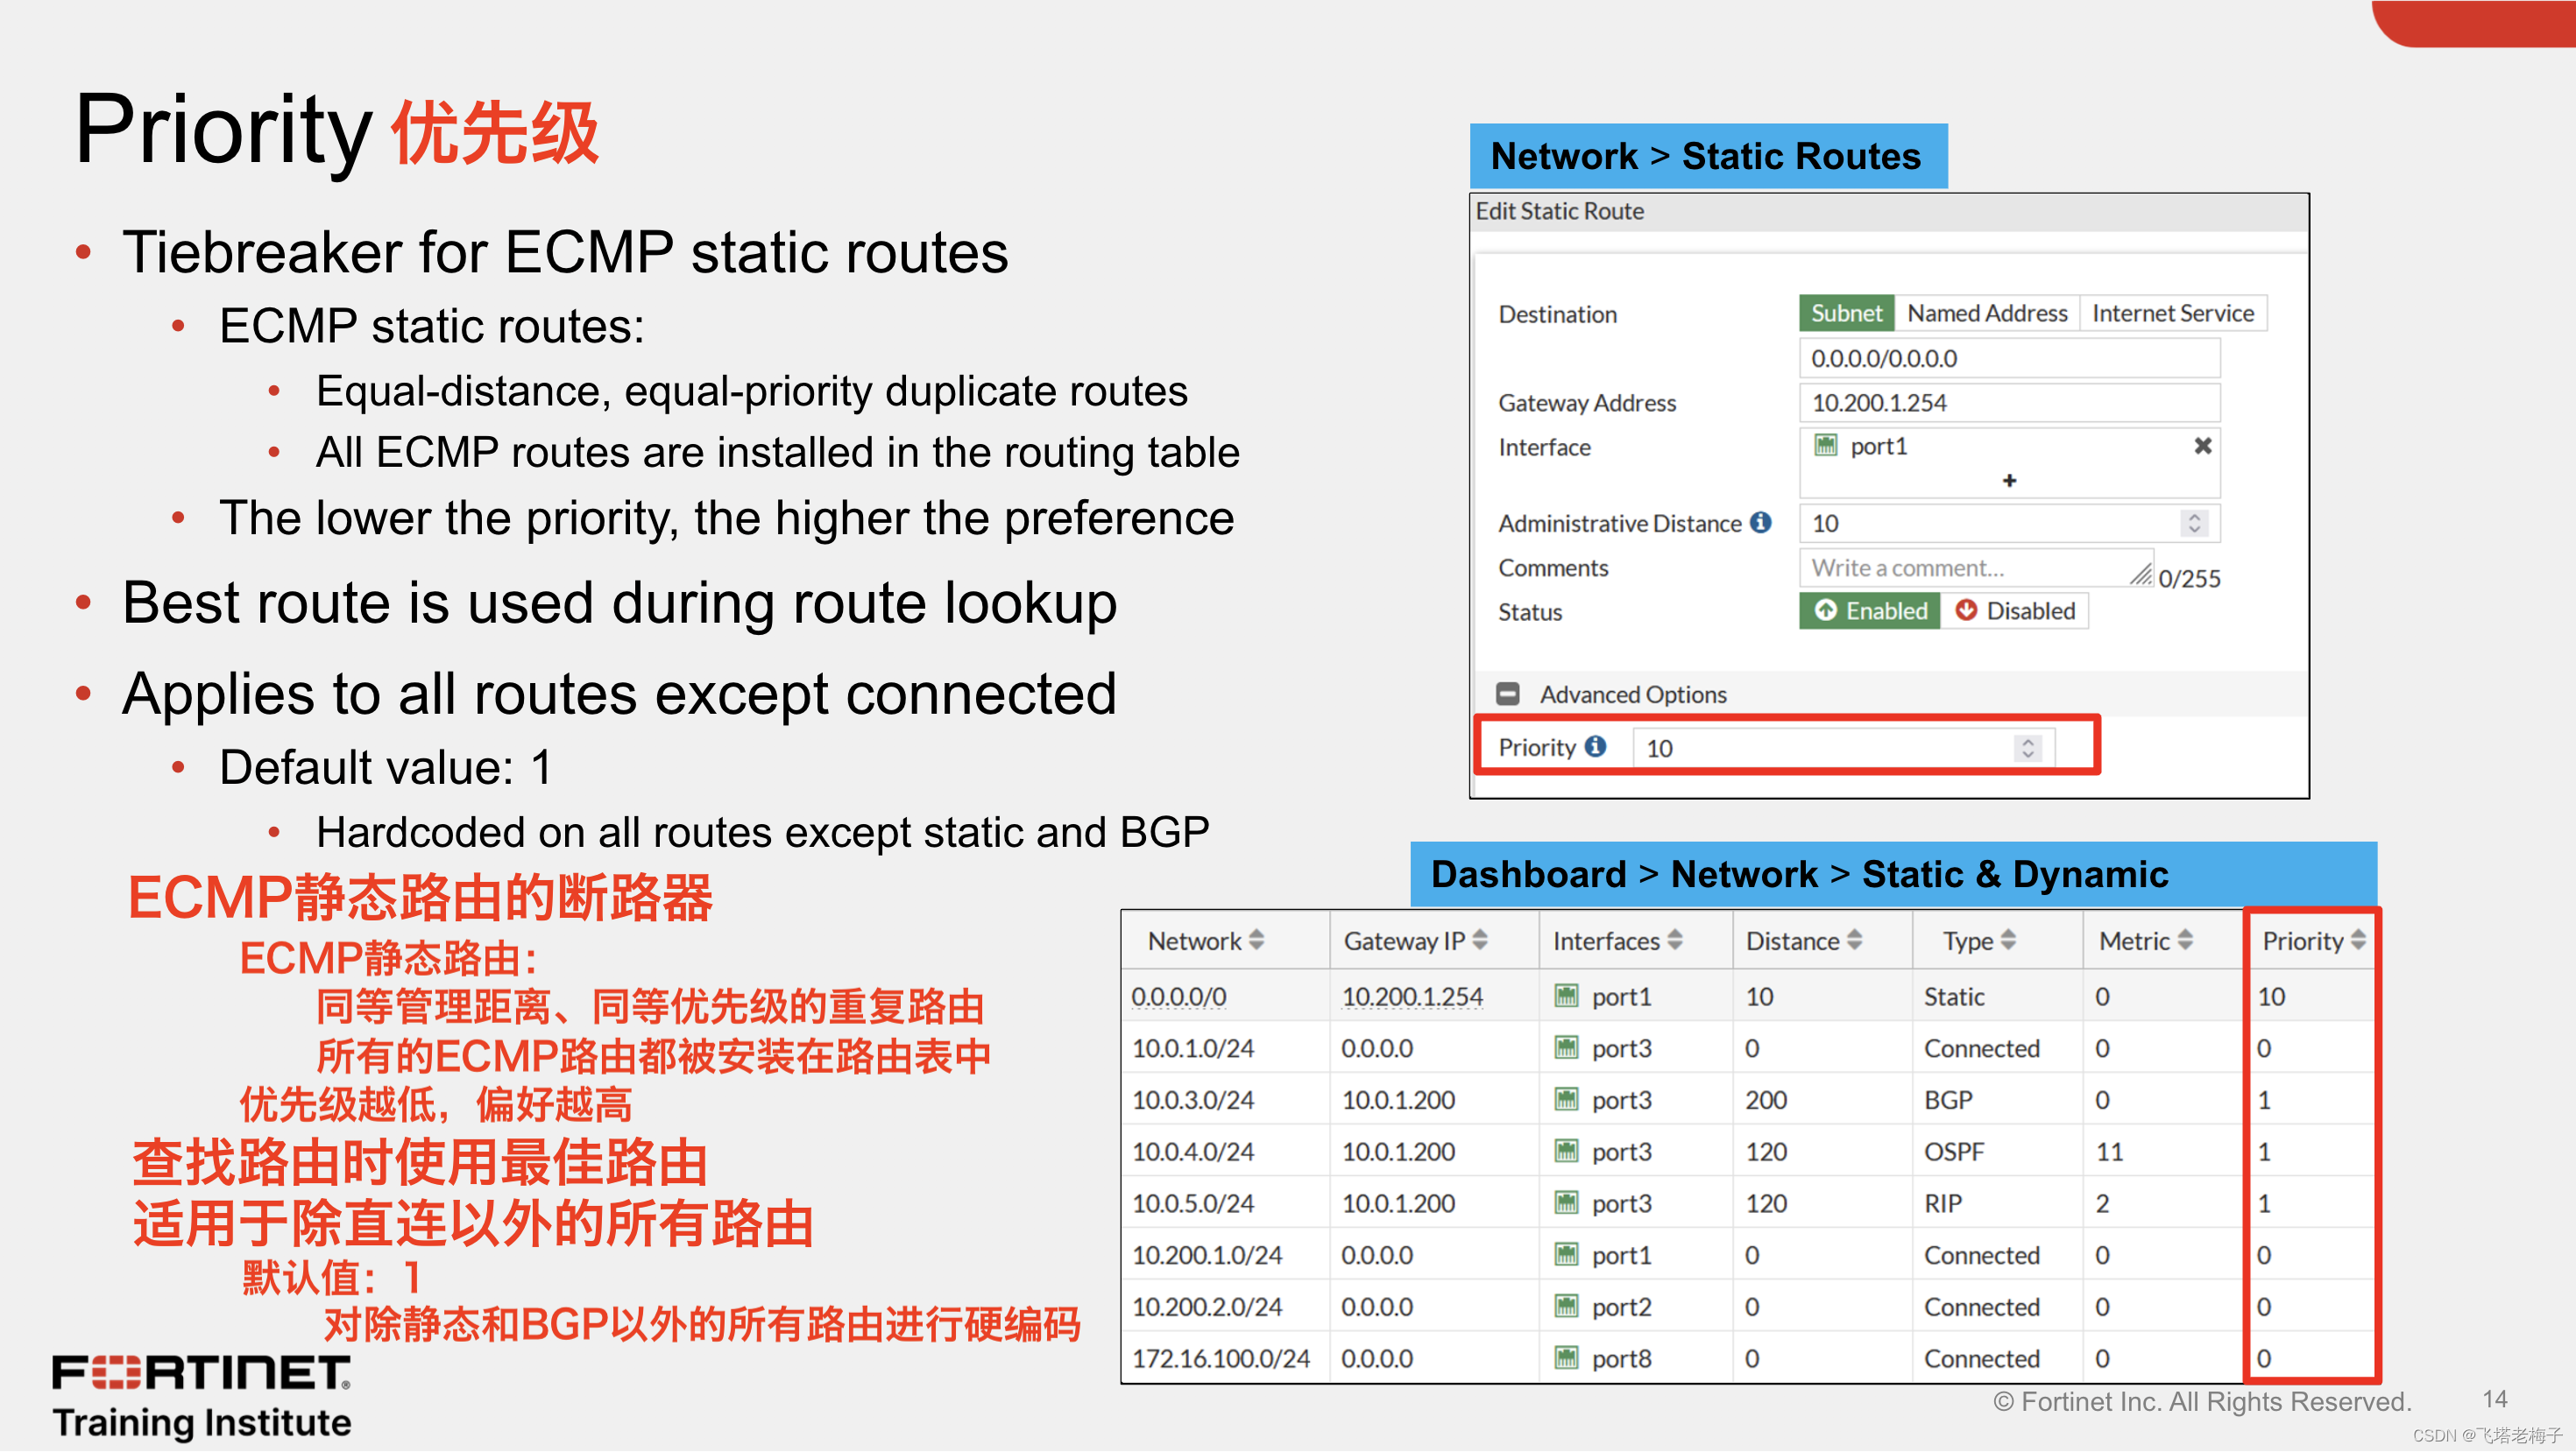Set route status to Disabled

tap(2014, 610)
